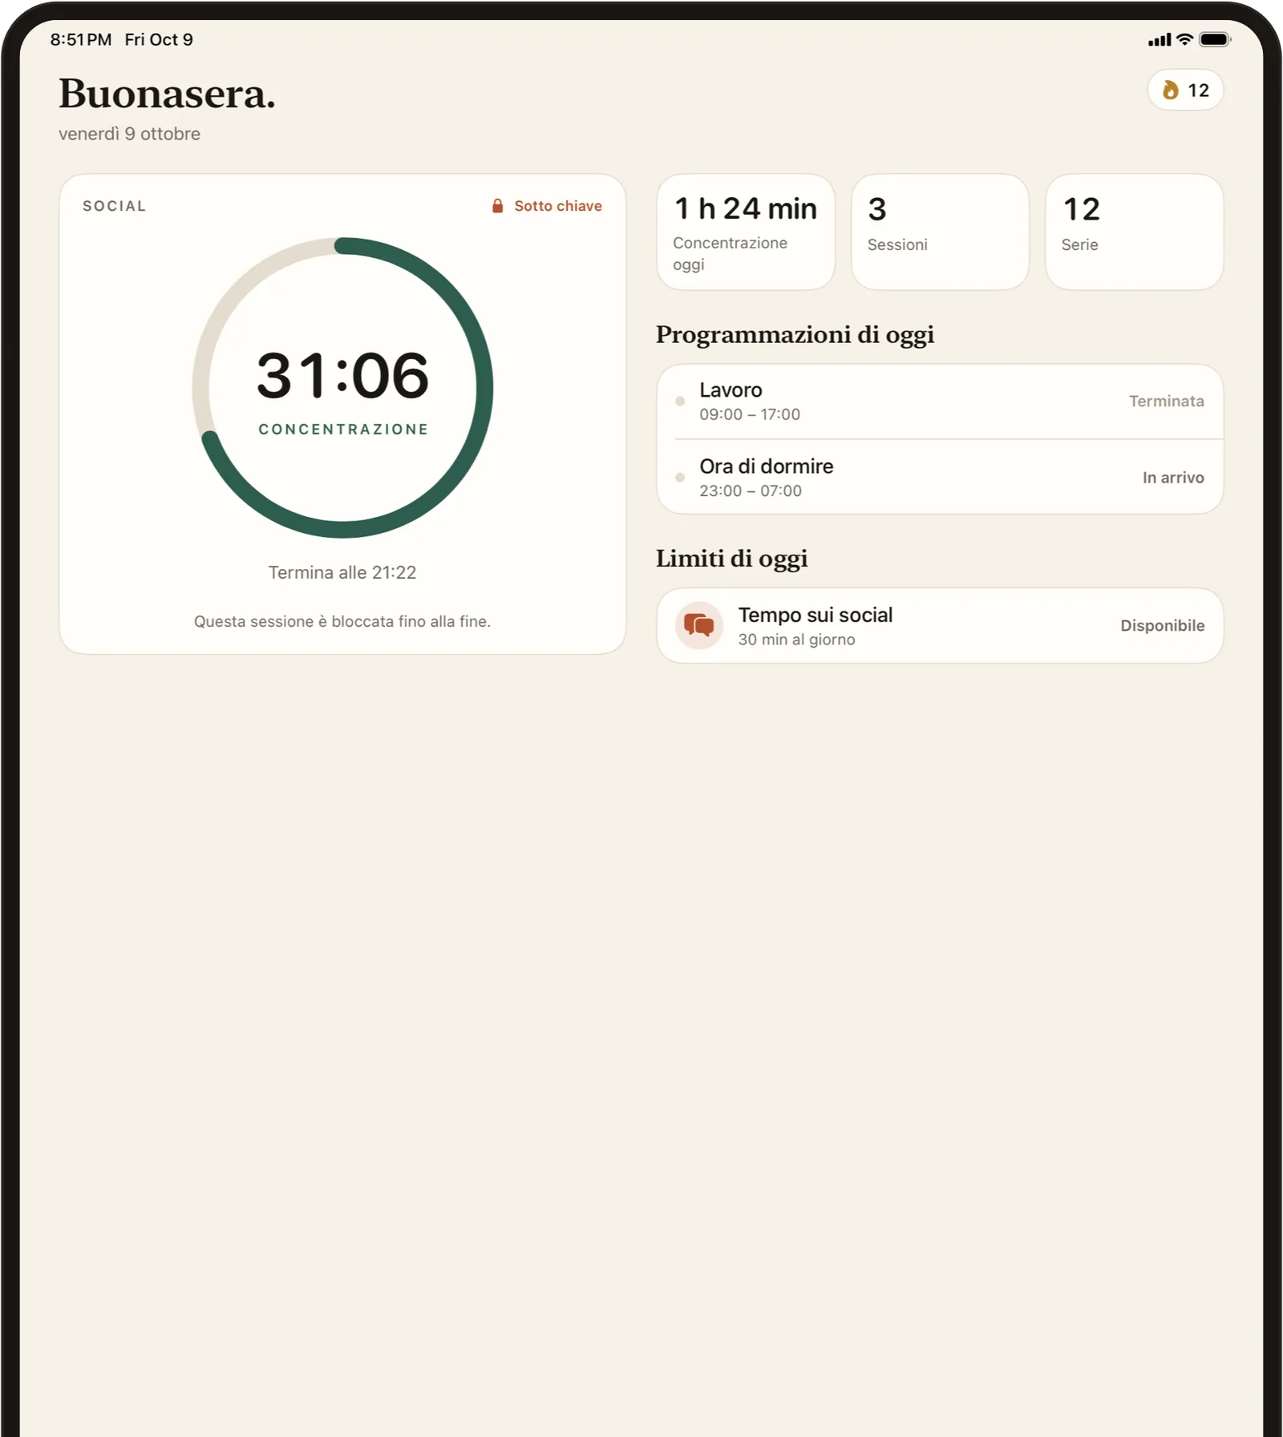Tap the Disponibile status label

click(1163, 626)
